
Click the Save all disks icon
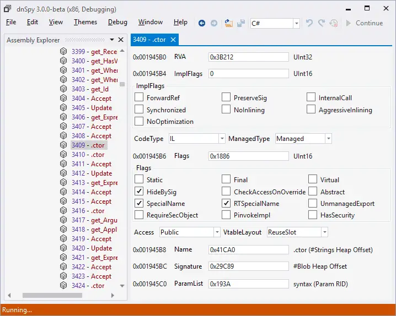(241, 23)
